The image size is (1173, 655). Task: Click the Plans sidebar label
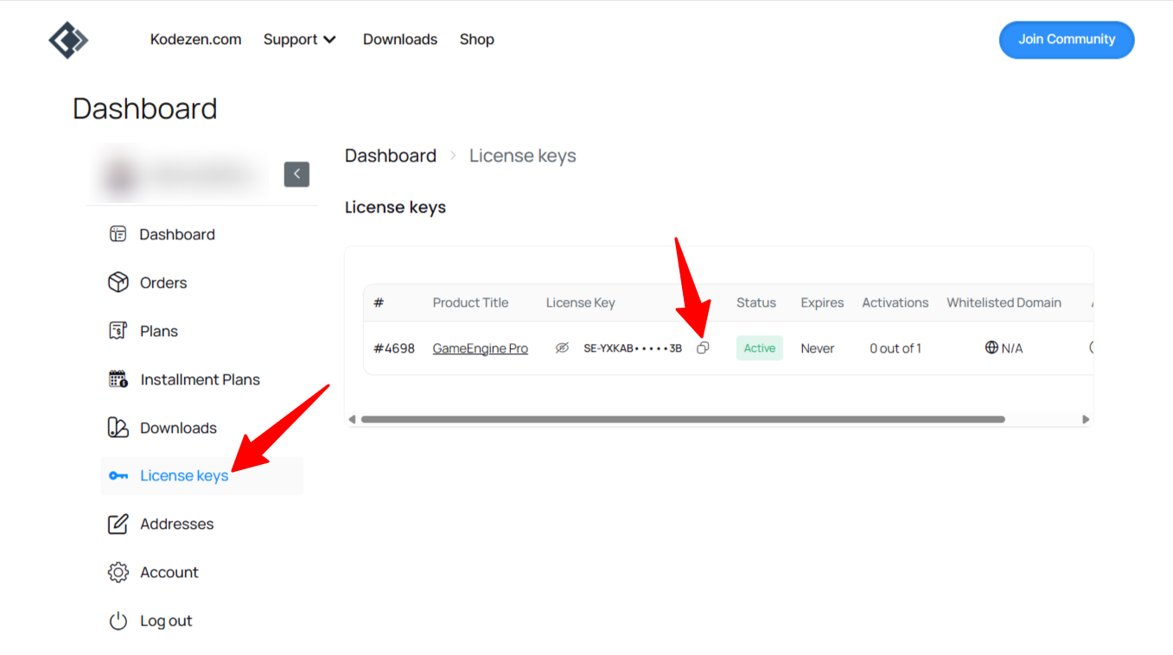[x=159, y=331]
